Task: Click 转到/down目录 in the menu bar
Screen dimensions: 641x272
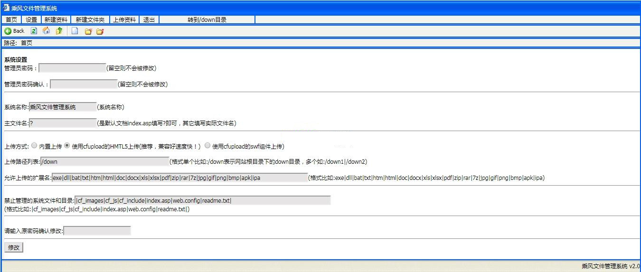Action: 207,19
